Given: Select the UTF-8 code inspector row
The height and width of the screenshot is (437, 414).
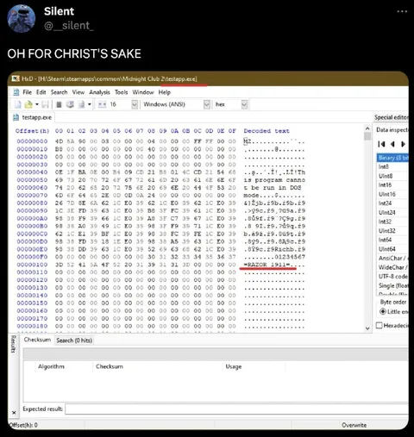Looking at the screenshot, I should [392, 277].
